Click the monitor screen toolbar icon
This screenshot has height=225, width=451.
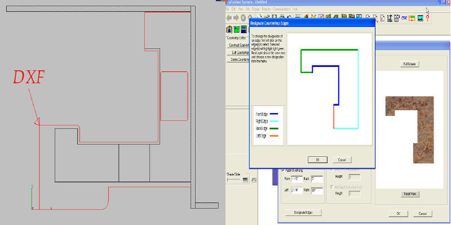pos(421,18)
